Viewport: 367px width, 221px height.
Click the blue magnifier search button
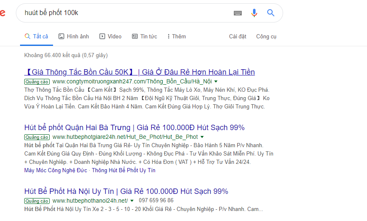click(271, 13)
